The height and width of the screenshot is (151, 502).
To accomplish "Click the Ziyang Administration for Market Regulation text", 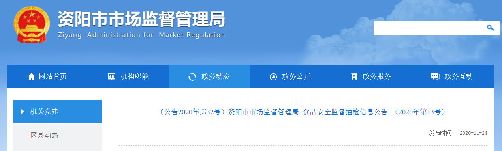I will [141, 35].
